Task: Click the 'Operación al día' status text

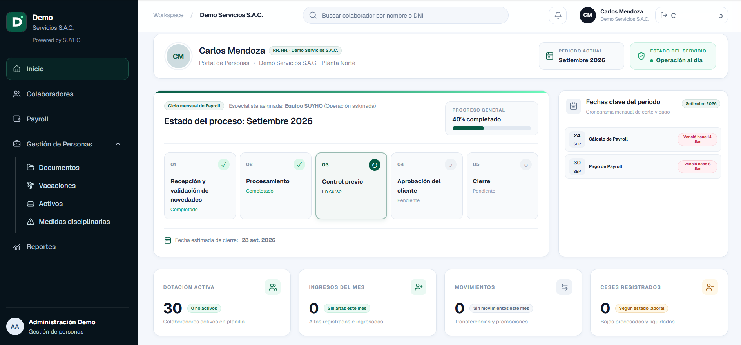Action: (x=679, y=60)
